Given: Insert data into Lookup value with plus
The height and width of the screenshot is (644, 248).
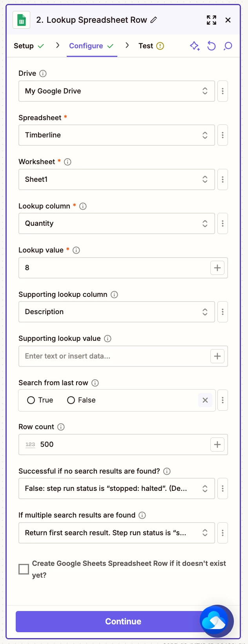Looking at the screenshot, I should [x=217, y=268].
